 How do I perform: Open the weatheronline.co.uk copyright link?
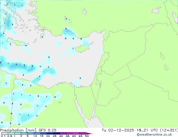(154, 134)
